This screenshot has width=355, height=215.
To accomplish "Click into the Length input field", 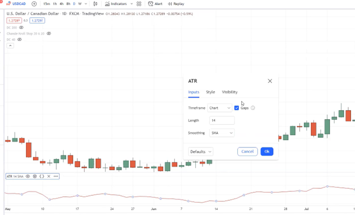I will [222, 120].
